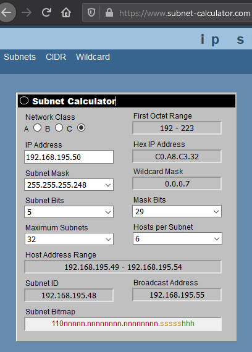252x352 pixels.
Task: Select the Class C radio button
Action: point(81,128)
